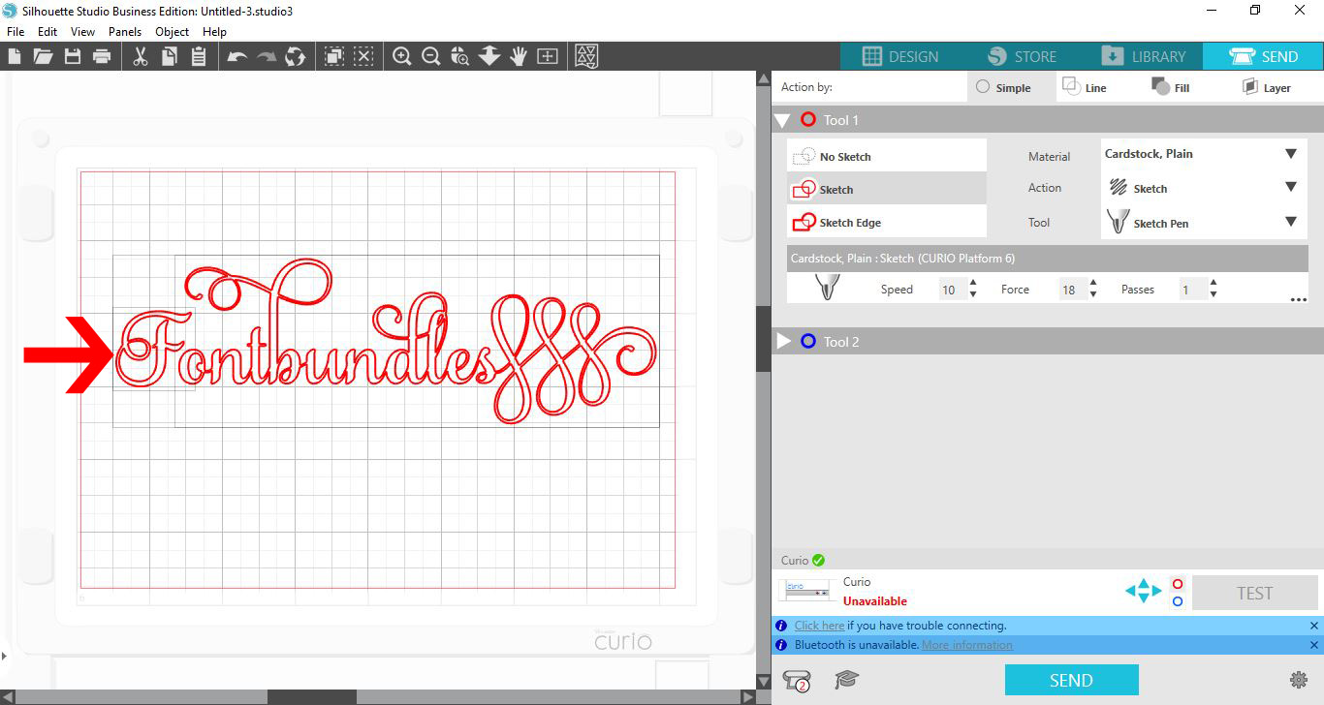Screen dimensions: 1324x705
Task: Open more settings via three dots
Action: click(x=1299, y=300)
